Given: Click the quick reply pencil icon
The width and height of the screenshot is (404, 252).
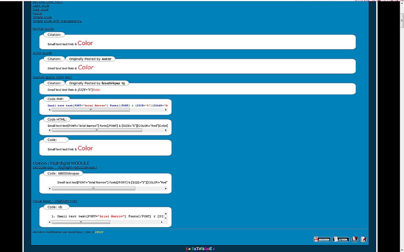Looking at the screenshot, I should [x=364, y=239].
